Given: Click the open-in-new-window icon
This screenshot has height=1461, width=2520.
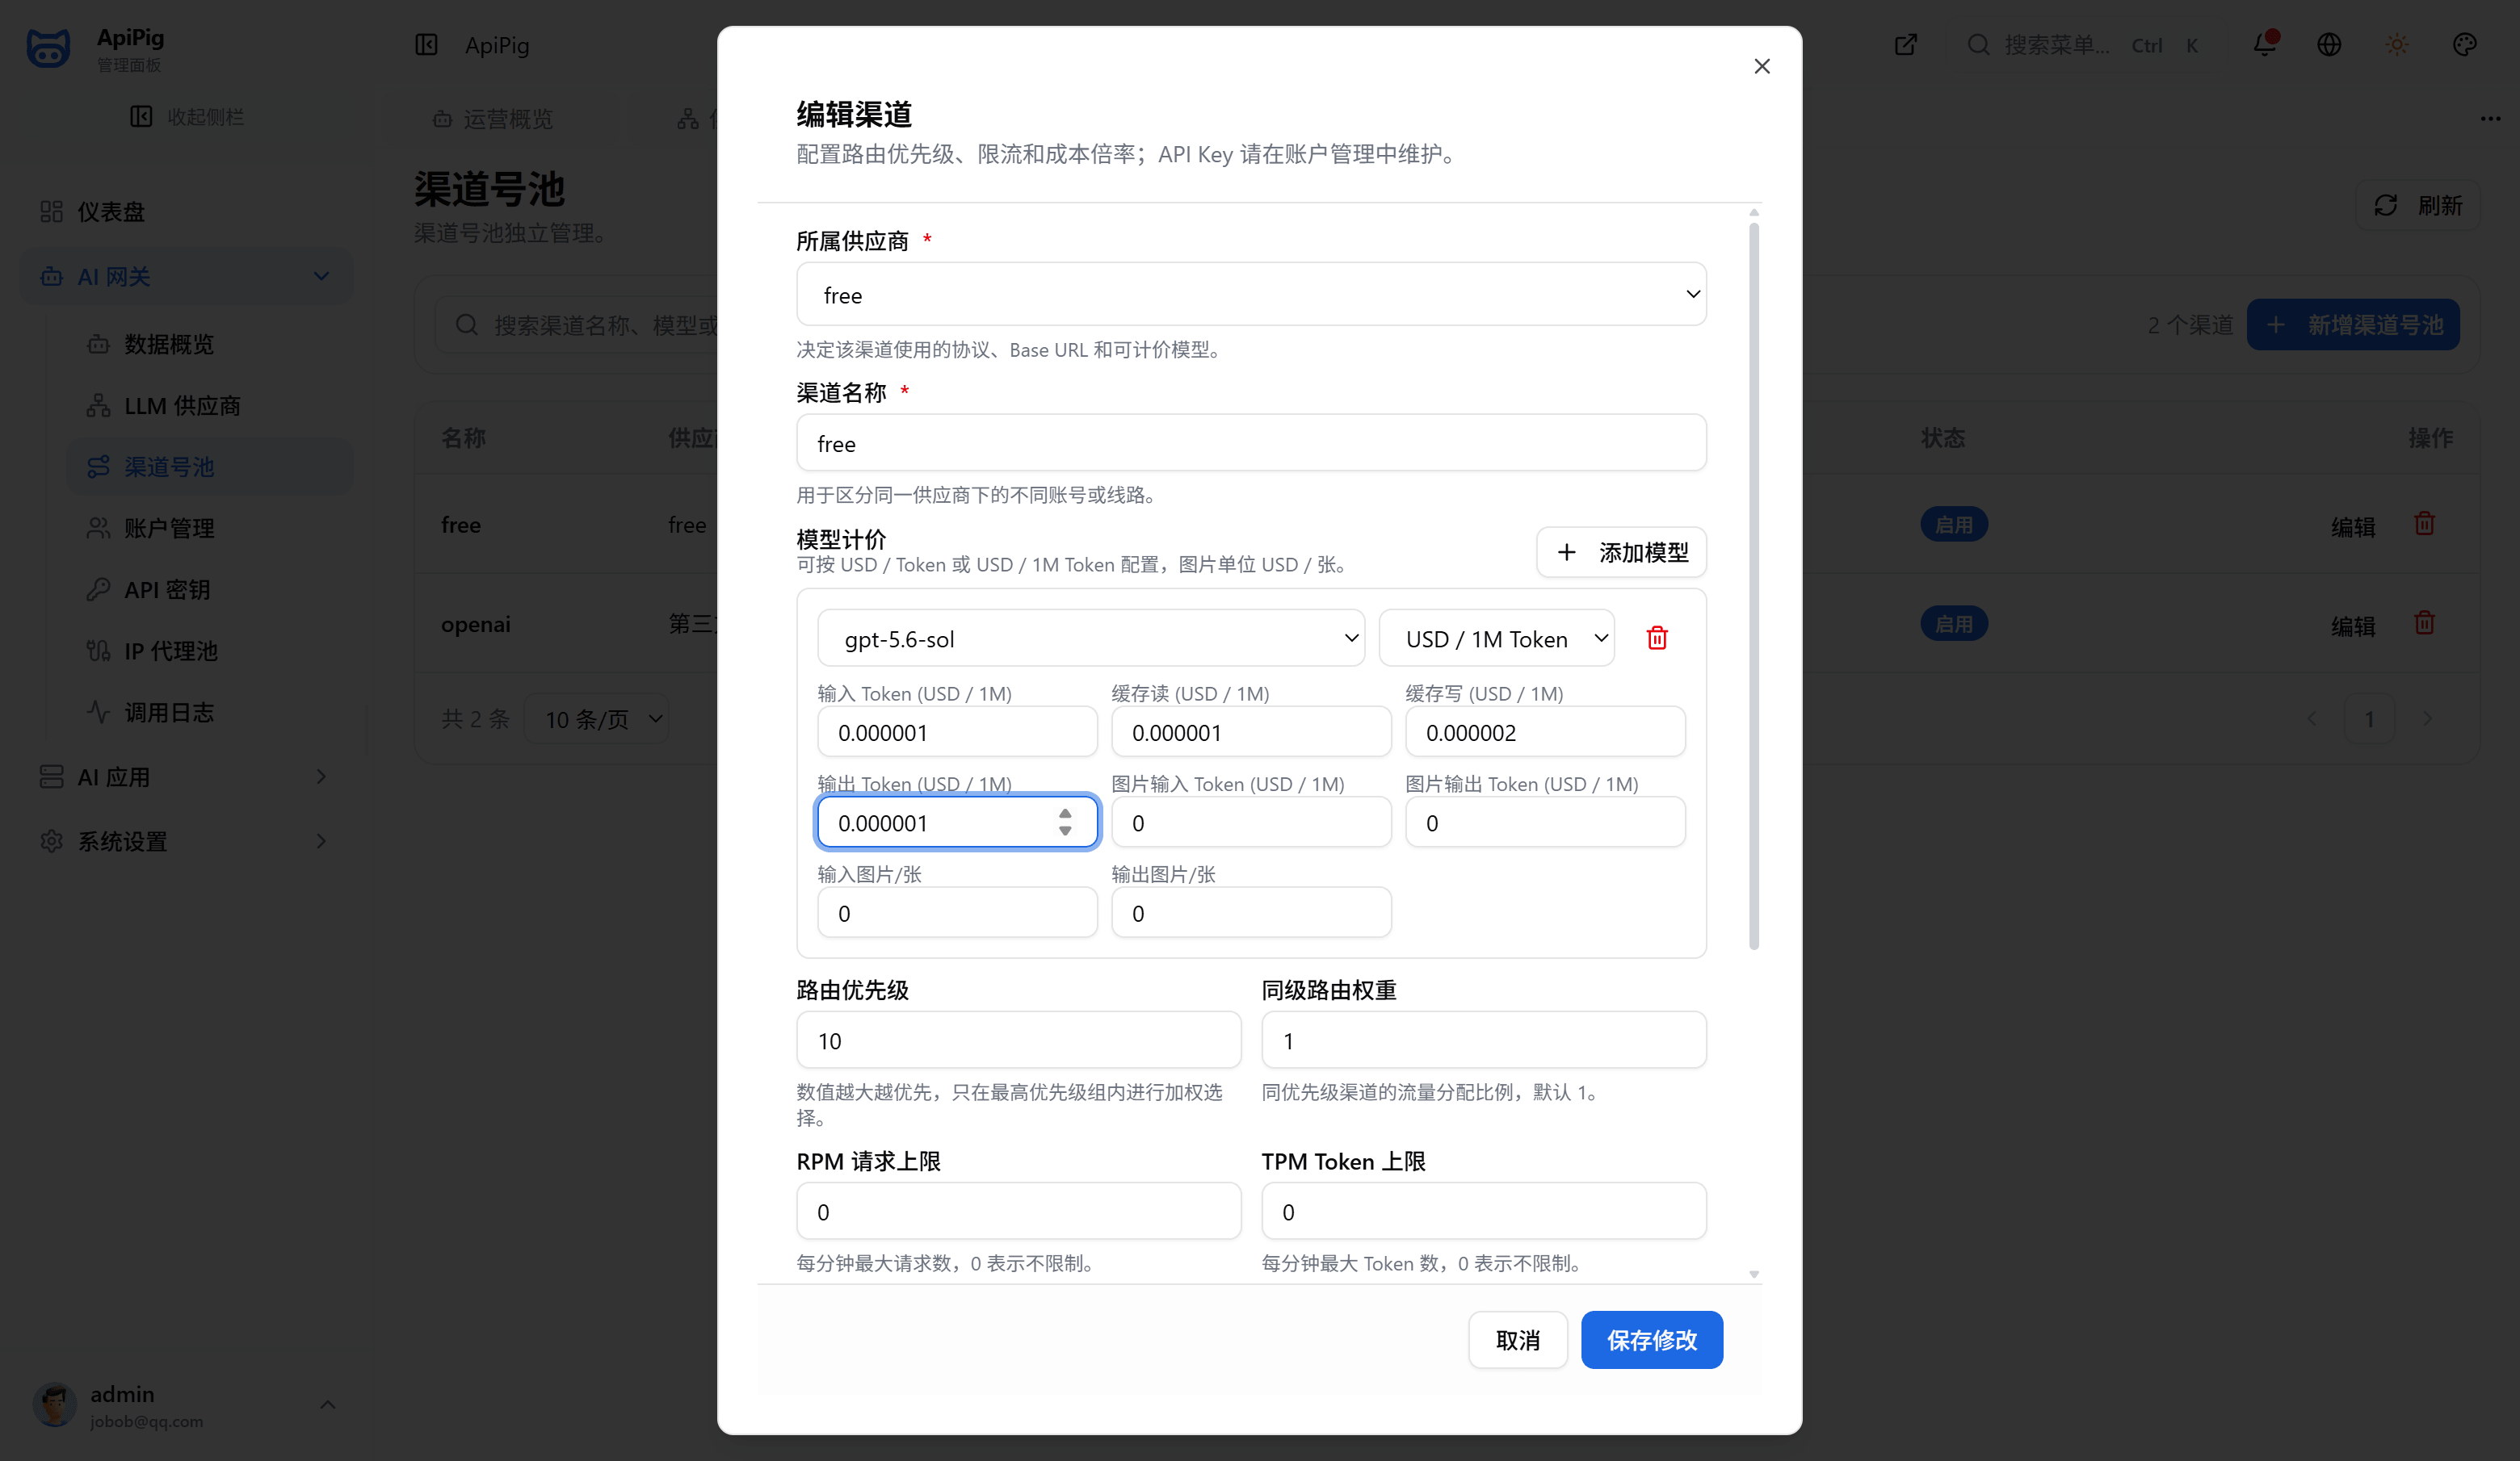Looking at the screenshot, I should [1905, 44].
